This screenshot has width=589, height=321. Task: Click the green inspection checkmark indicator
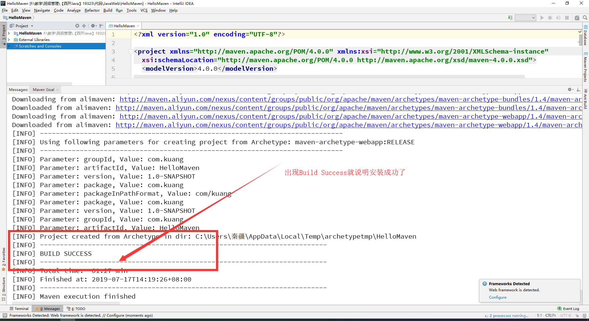tap(580, 32)
